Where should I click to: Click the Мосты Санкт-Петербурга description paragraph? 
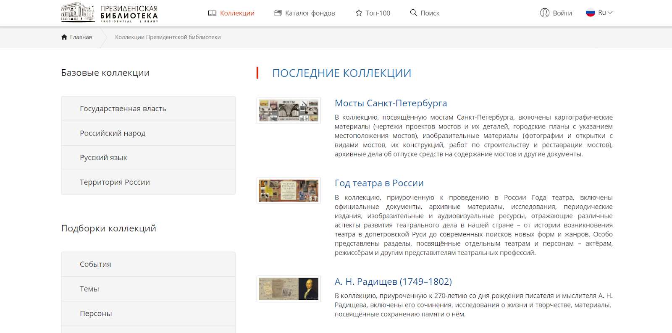(474, 136)
